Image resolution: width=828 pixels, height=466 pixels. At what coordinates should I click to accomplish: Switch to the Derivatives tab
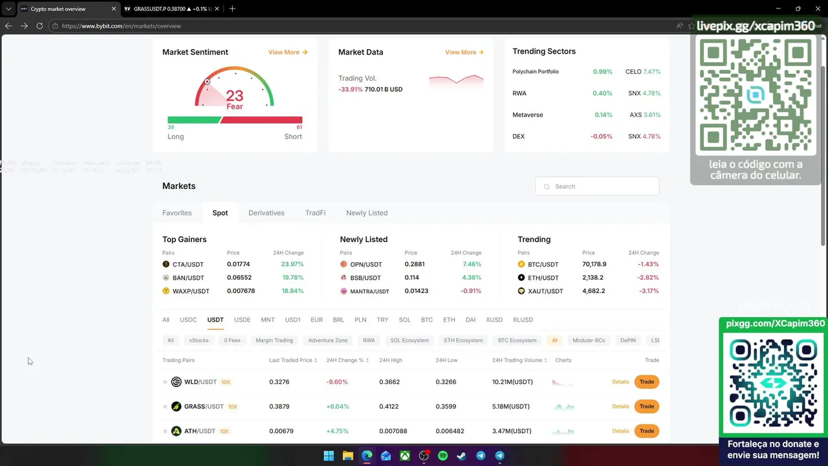coord(267,213)
